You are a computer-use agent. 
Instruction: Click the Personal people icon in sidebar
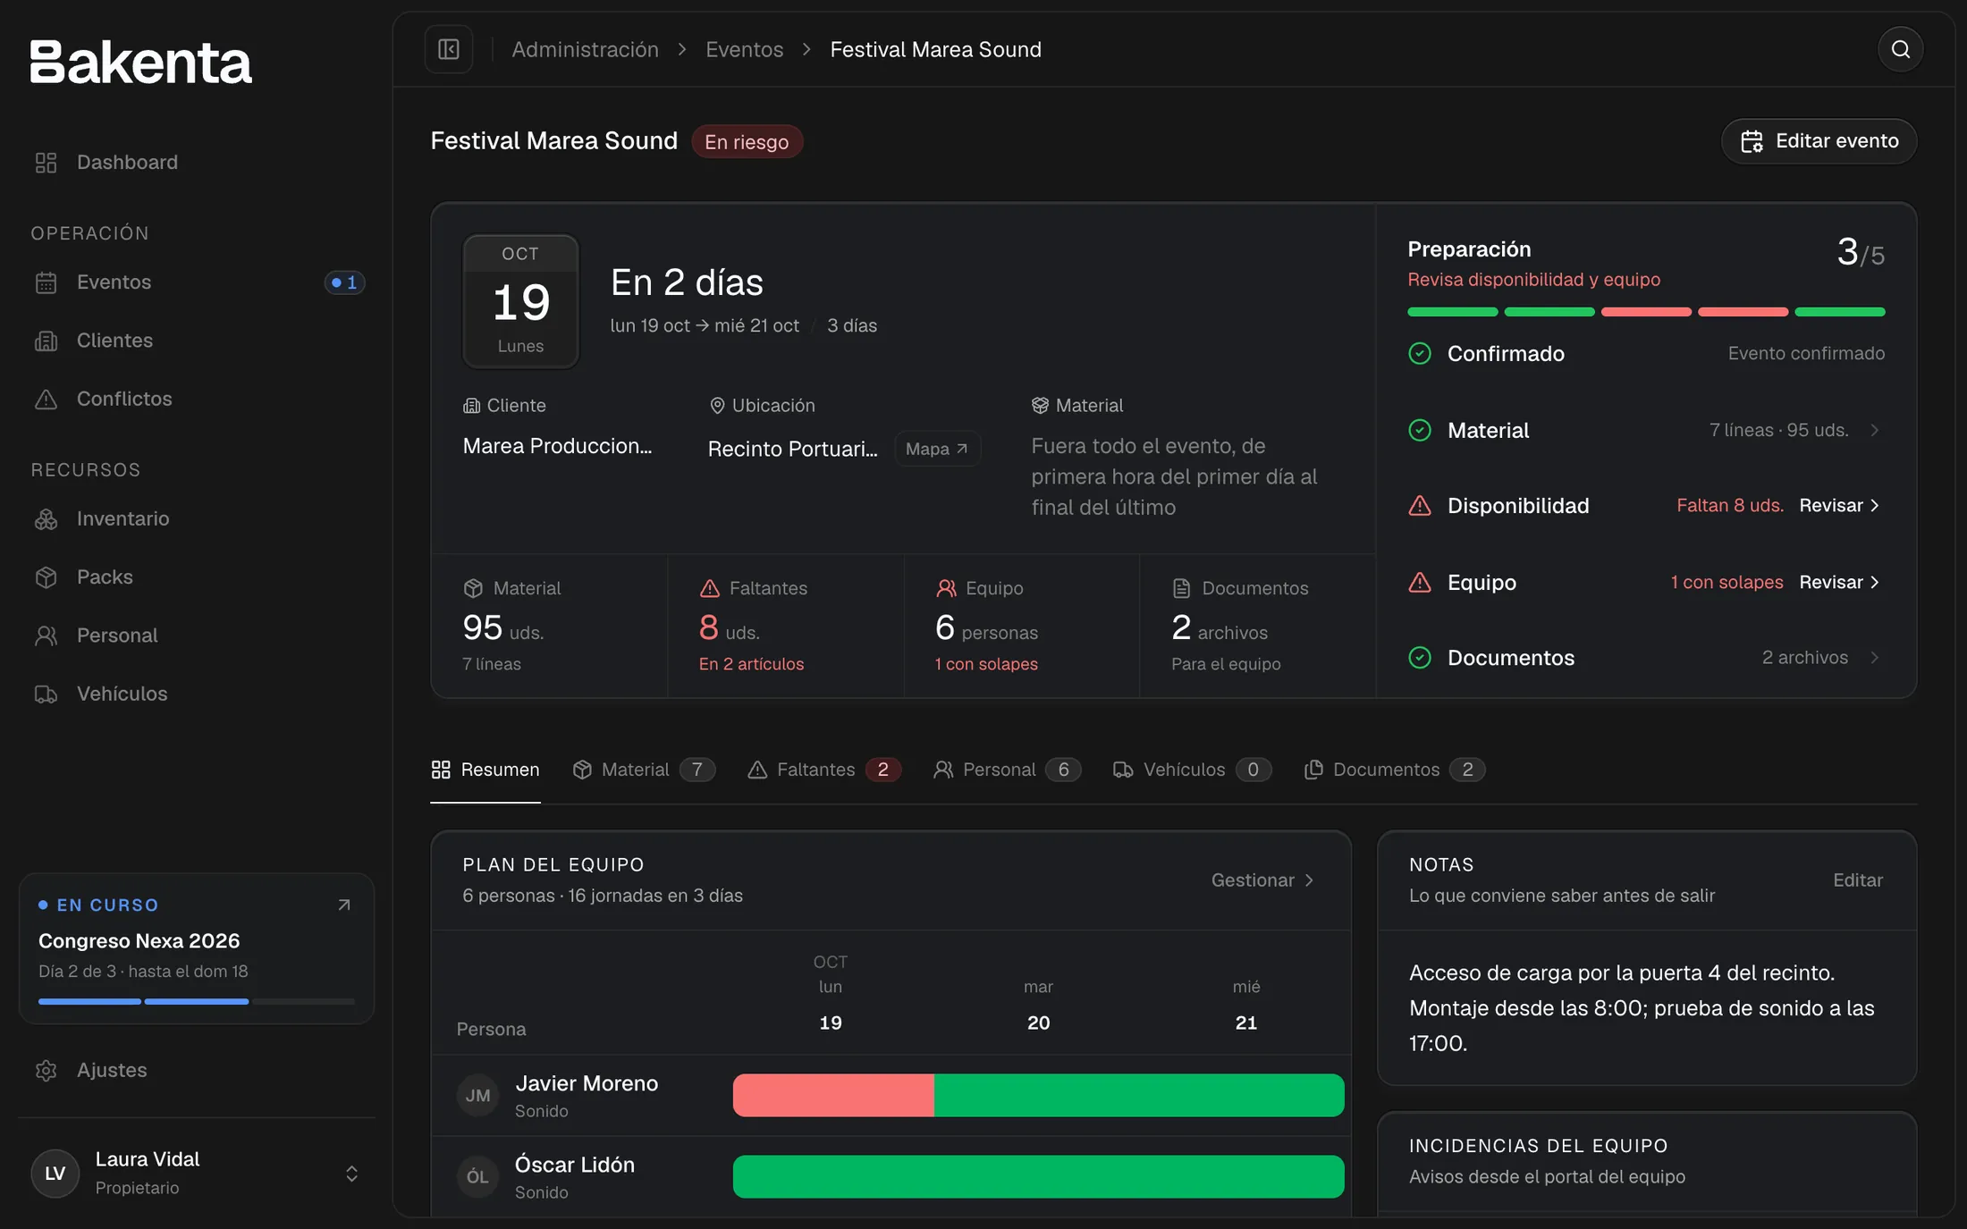(46, 636)
